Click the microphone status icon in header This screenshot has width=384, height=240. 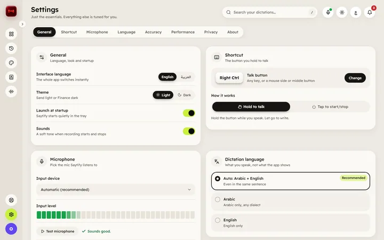pos(328,12)
